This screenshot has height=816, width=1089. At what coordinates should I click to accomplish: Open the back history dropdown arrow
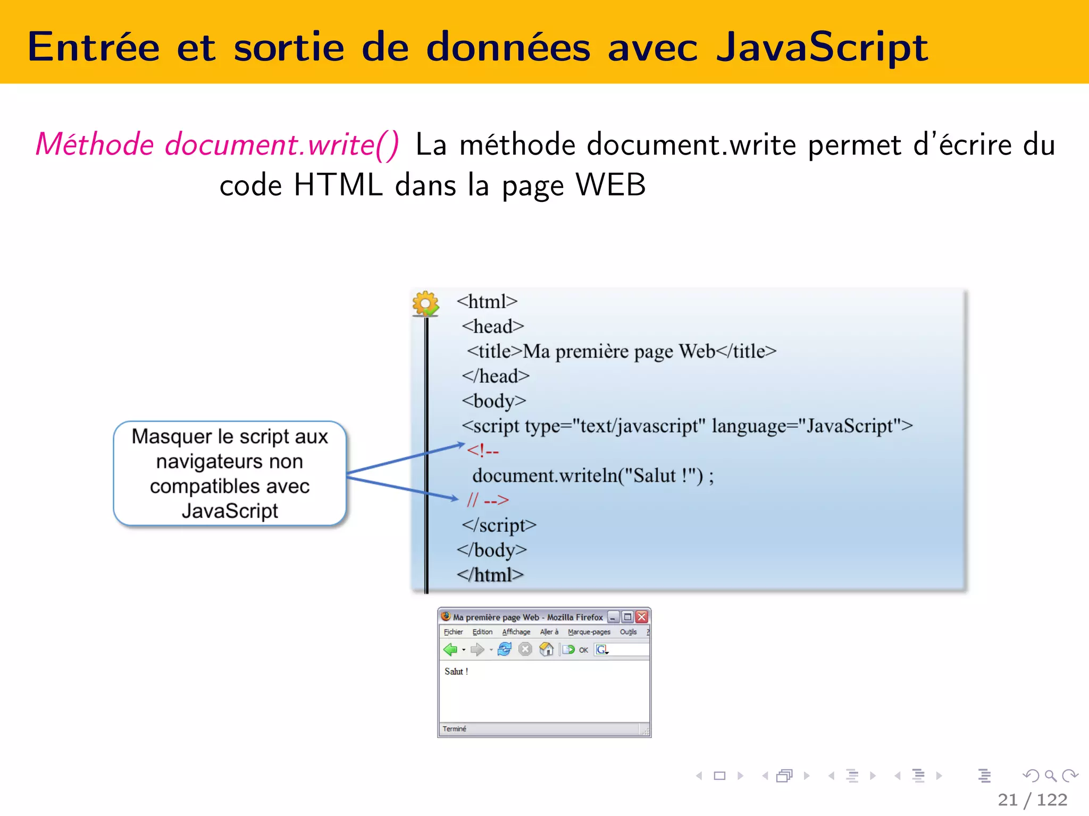pos(464,650)
